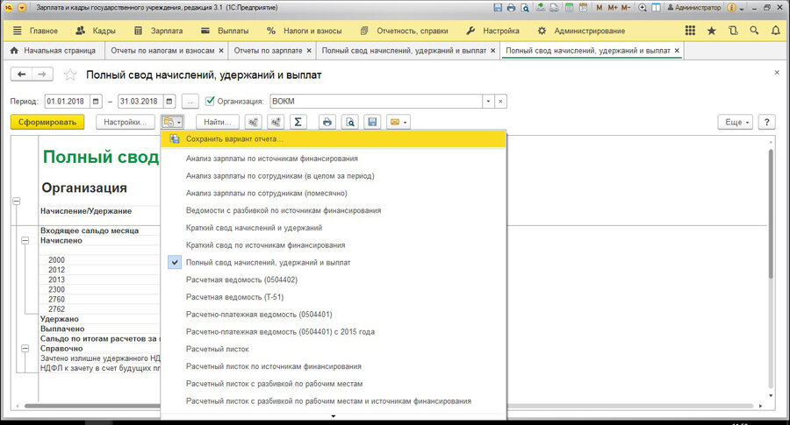The height and width of the screenshot is (425, 790).
Task: Click the vertical scrollbar of report
Action: point(771,214)
